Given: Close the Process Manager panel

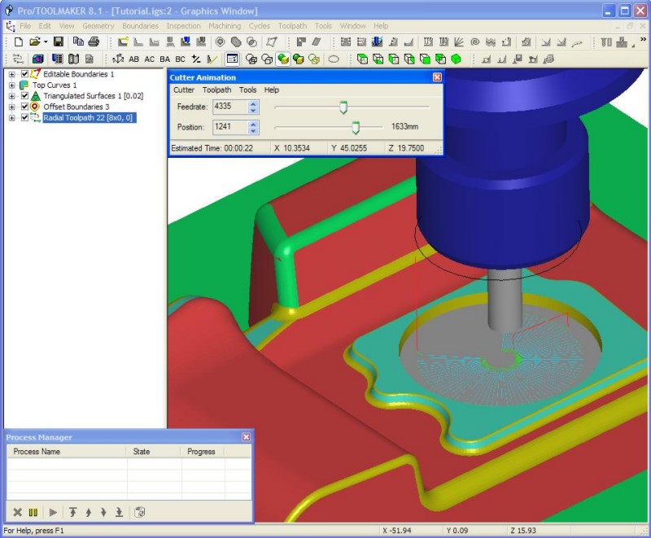Looking at the screenshot, I should click(x=247, y=437).
